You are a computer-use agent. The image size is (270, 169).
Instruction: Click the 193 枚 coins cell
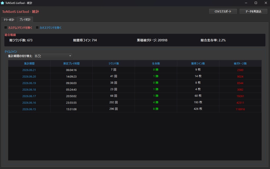pos(198,102)
